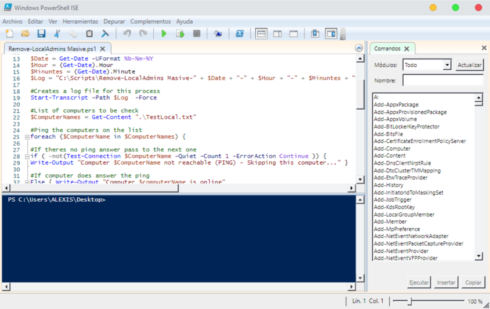Open the Ayuda menu

184,22
